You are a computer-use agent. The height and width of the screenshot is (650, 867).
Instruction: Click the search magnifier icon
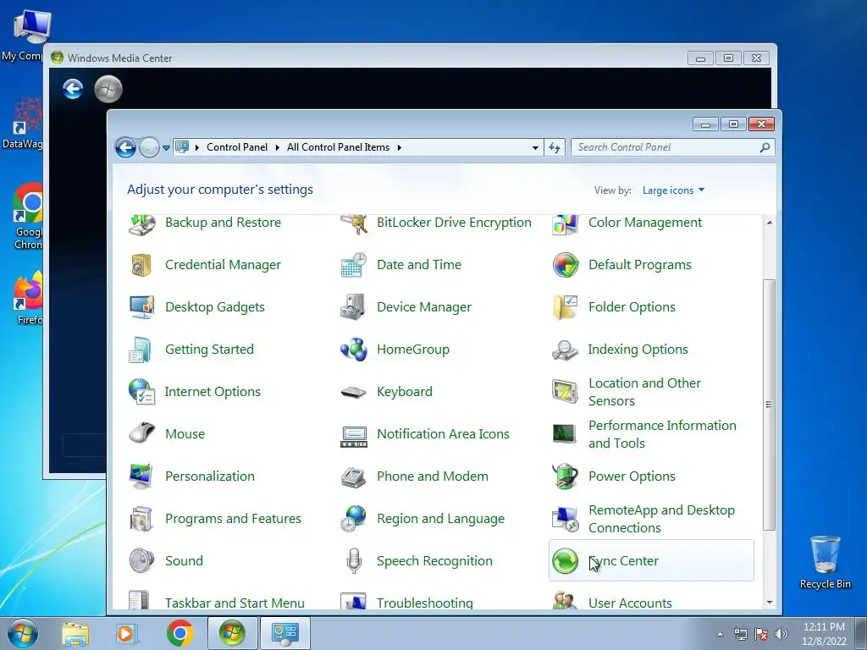click(x=765, y=147)
